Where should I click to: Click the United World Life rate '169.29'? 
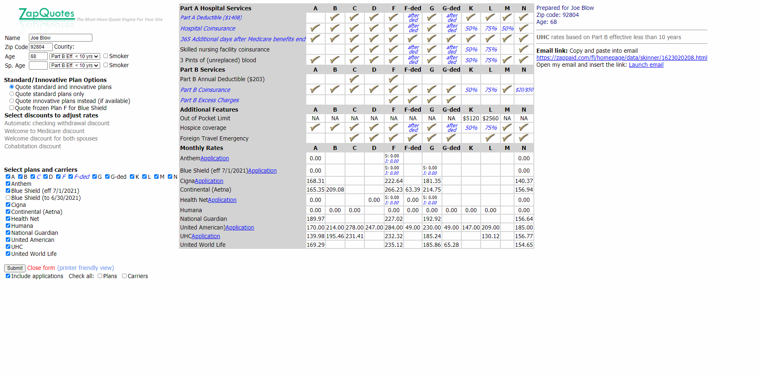point(315,245)
